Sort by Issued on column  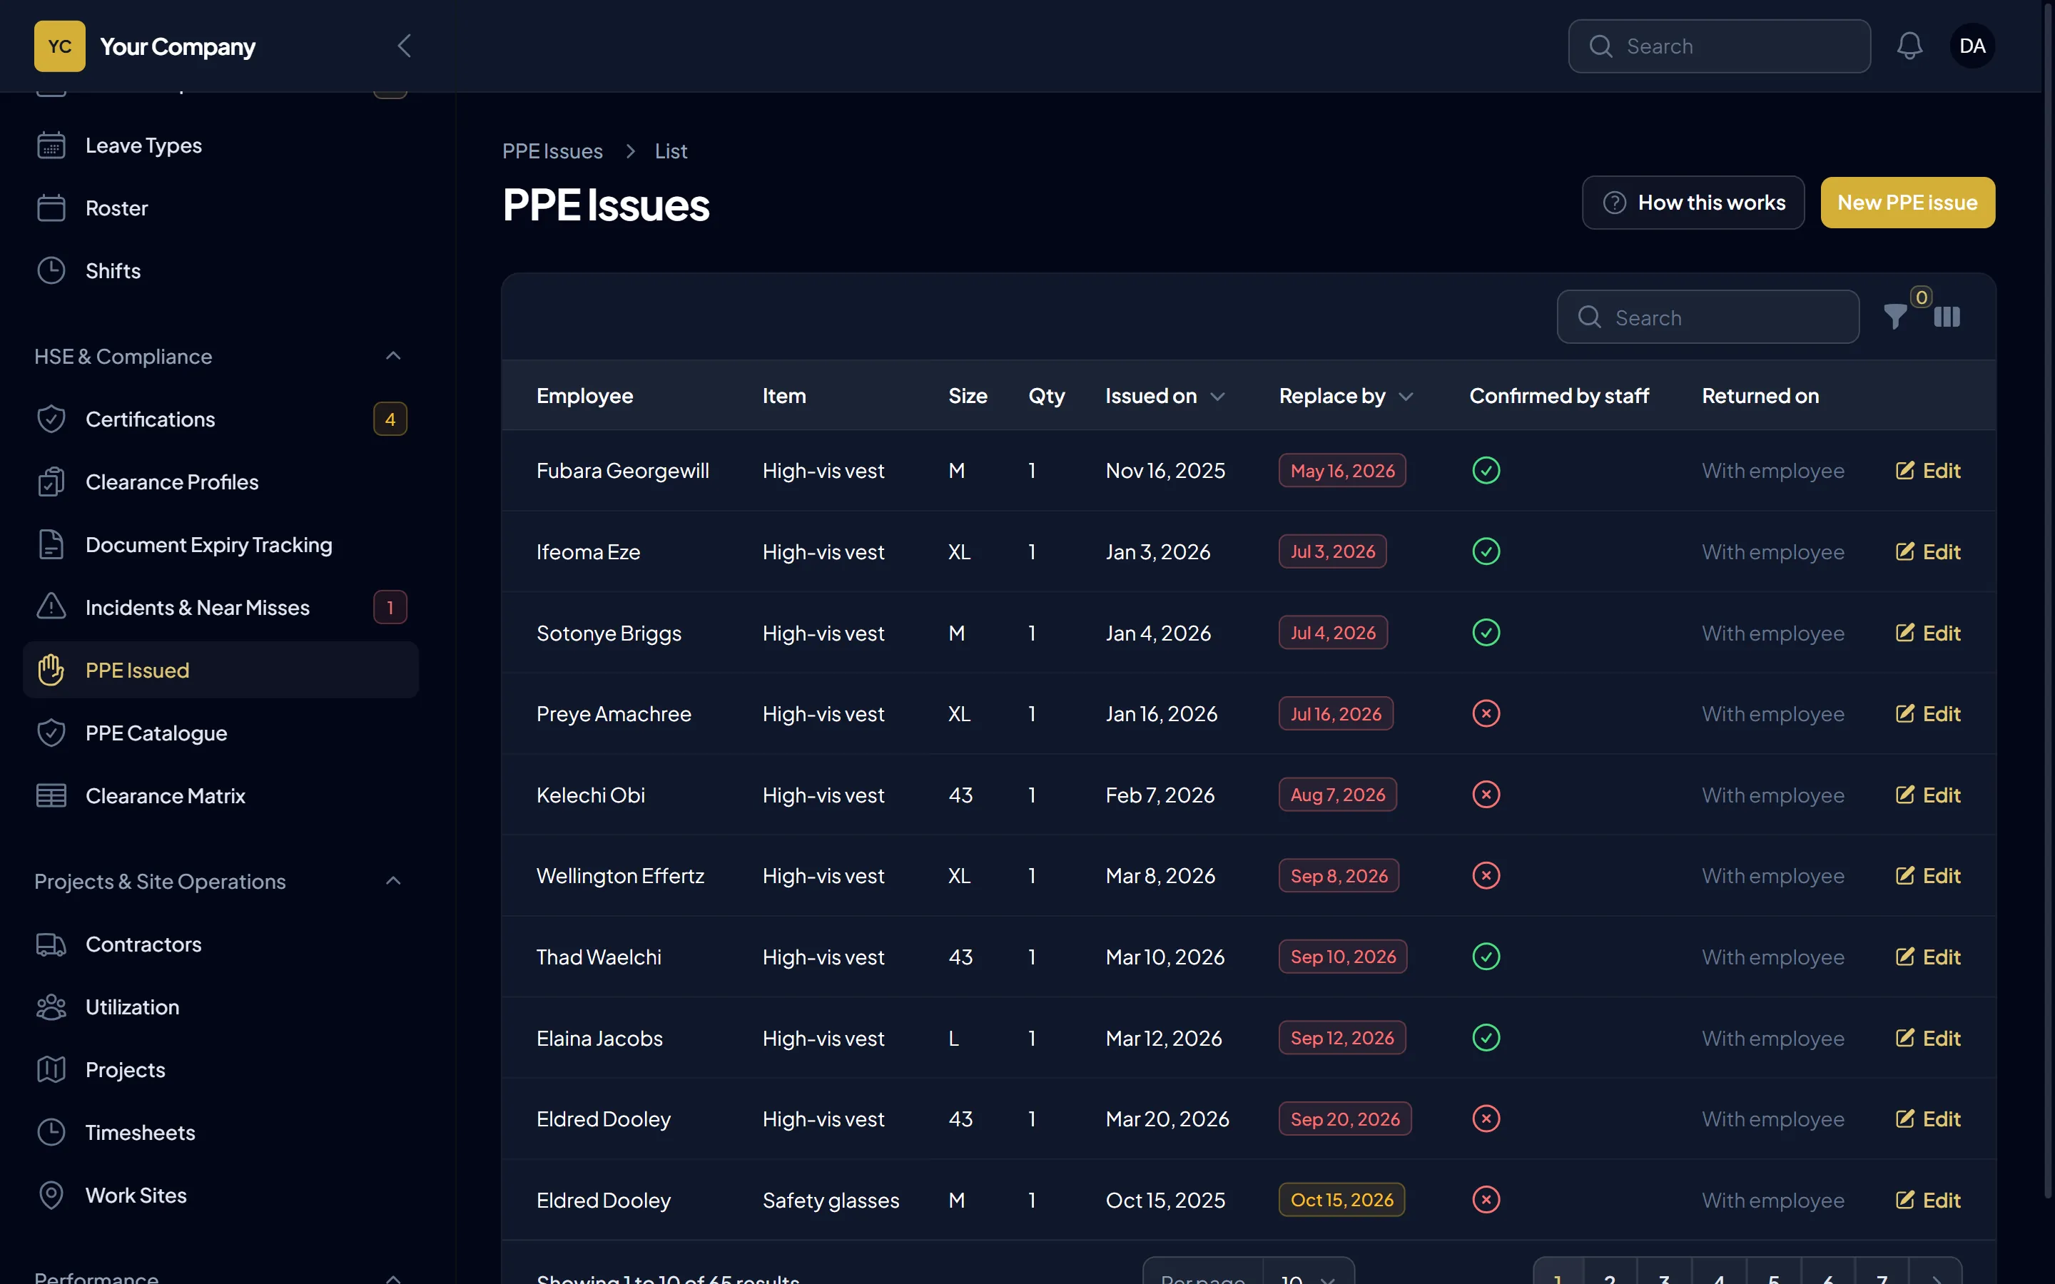click(1164, 396)
